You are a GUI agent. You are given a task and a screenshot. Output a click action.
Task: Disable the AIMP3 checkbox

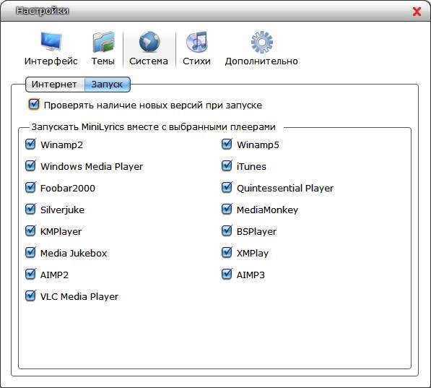coord(227,274)
